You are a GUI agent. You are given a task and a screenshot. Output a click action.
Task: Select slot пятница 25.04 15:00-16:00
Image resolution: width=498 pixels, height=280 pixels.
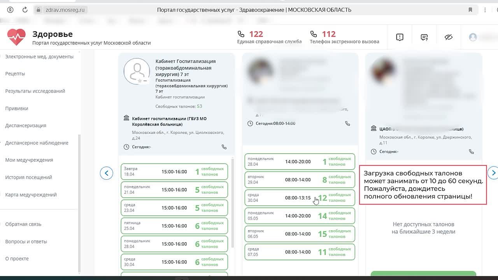click(174, 226)
